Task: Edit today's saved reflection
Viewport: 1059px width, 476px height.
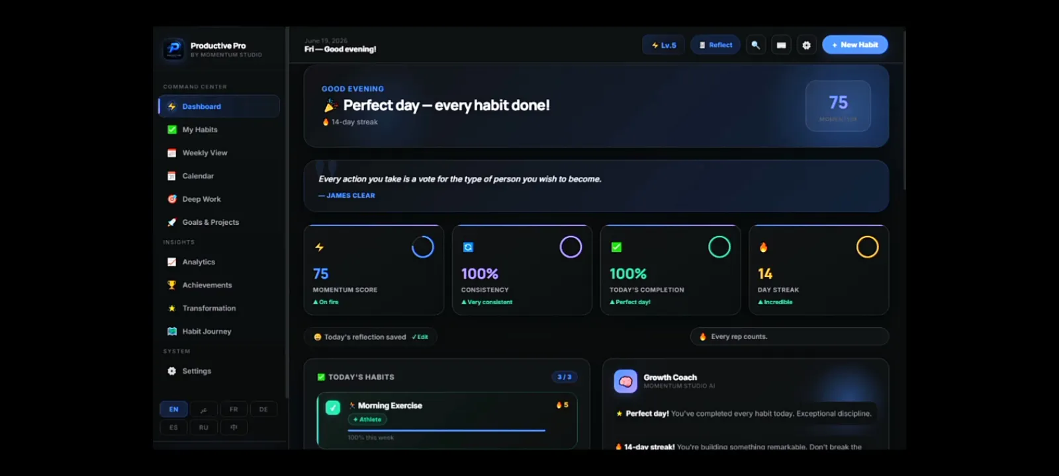Action: click(x=420, y=337)
